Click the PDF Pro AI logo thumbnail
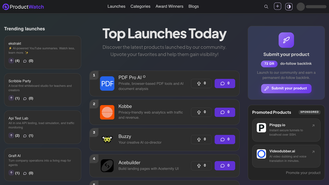The height and width of the screenshot is (185, 329). tap(107, 84)
